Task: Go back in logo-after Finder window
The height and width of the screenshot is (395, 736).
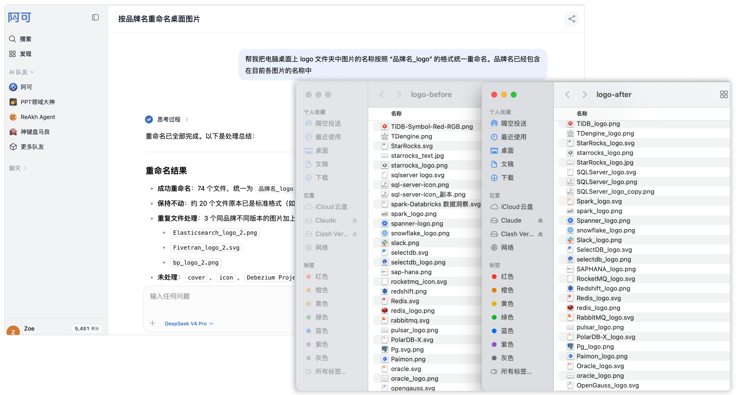Action: click(x=567, y=94)
